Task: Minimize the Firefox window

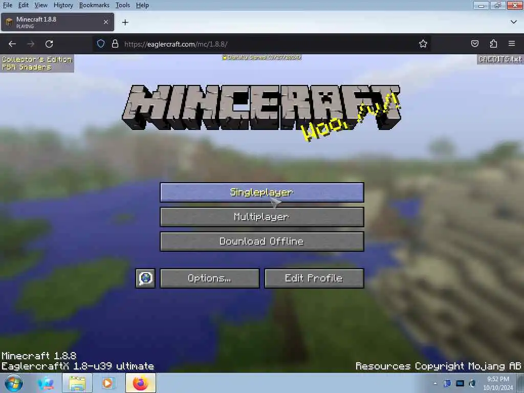Action: tap(481, 5)
